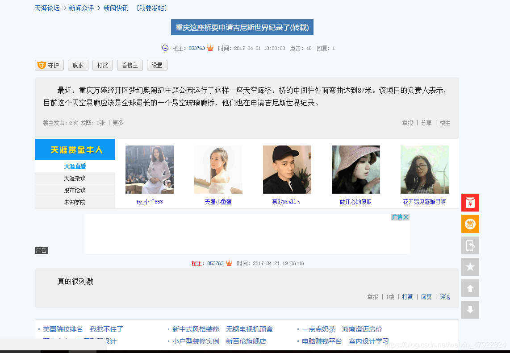Screen dimensions: 510x353
Task: Open the mobile phone icon in sidebar
Action: point(470,245)
